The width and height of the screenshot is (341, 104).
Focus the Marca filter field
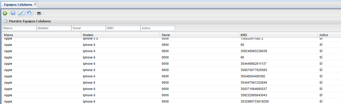coord(20,28)
